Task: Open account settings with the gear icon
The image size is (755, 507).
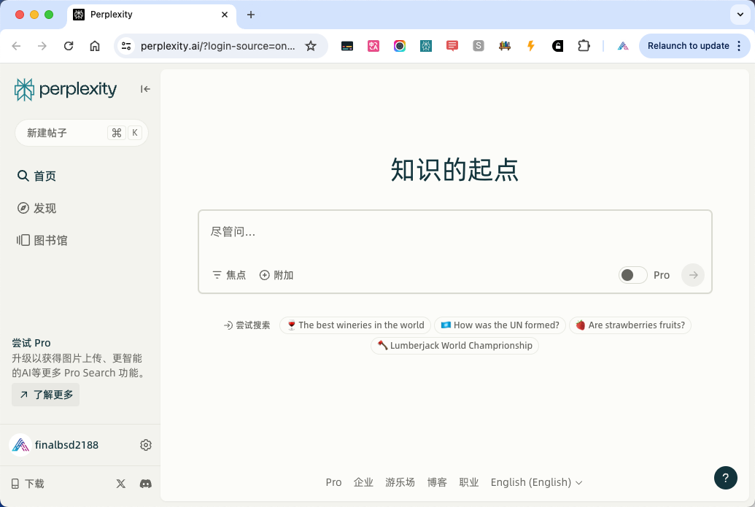Action: click(145, 445)
